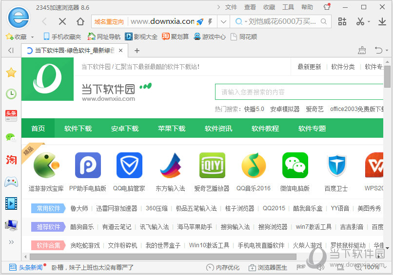
Task: Open 手机收藏夹 bookmark
Action: click(62, 37)
